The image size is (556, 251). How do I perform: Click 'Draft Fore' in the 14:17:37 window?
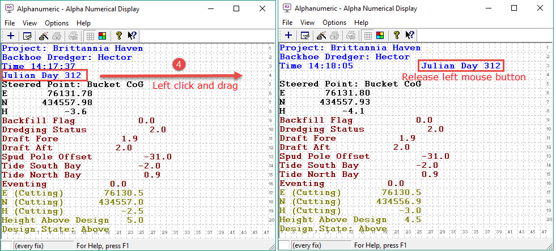30,139
